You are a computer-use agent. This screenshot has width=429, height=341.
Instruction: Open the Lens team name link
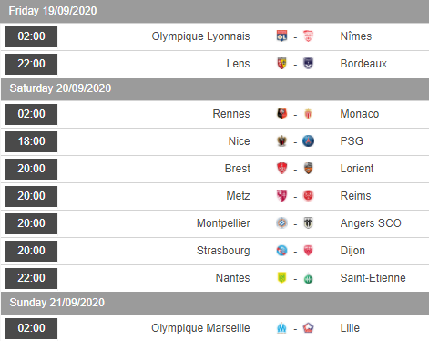point(238,64)
